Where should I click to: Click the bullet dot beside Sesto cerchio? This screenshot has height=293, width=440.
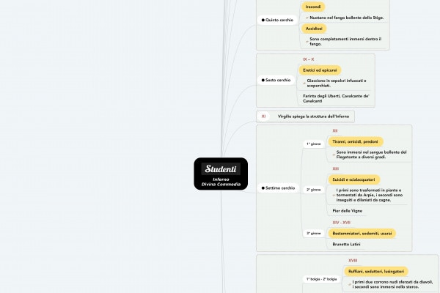point(263,79)
